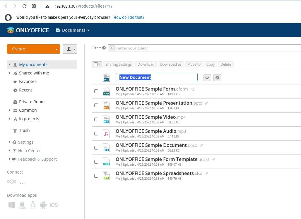Expand the Shared with me section
Image resolution: width=301 pixels, height=219 pixels.
(x=10, y=73)
